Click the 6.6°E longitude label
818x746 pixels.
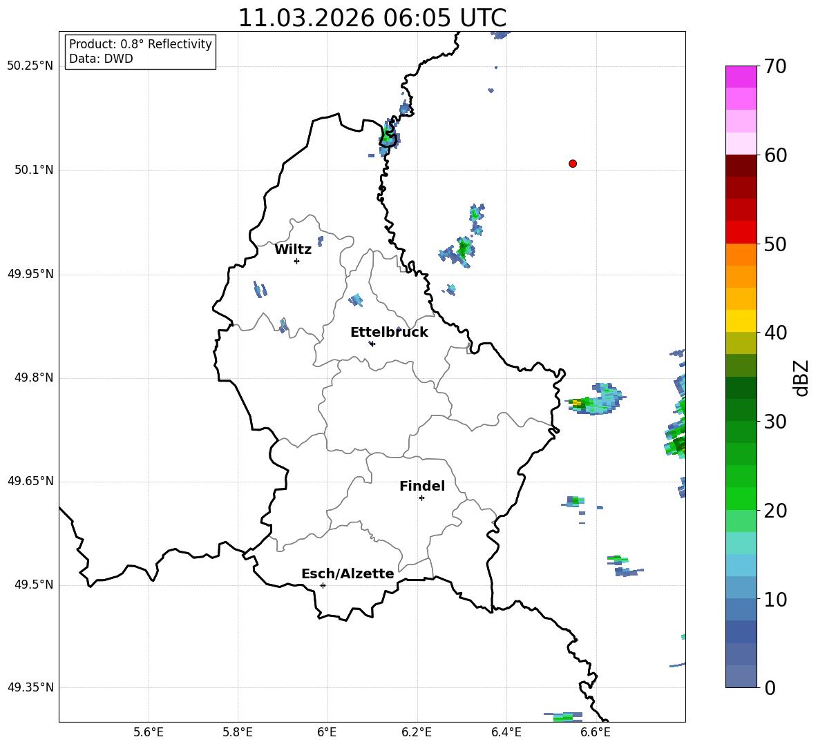point(596,732)
